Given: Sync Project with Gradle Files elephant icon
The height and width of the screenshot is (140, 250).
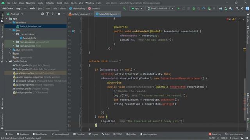Looking at the screenshot, I should [220, 9].
